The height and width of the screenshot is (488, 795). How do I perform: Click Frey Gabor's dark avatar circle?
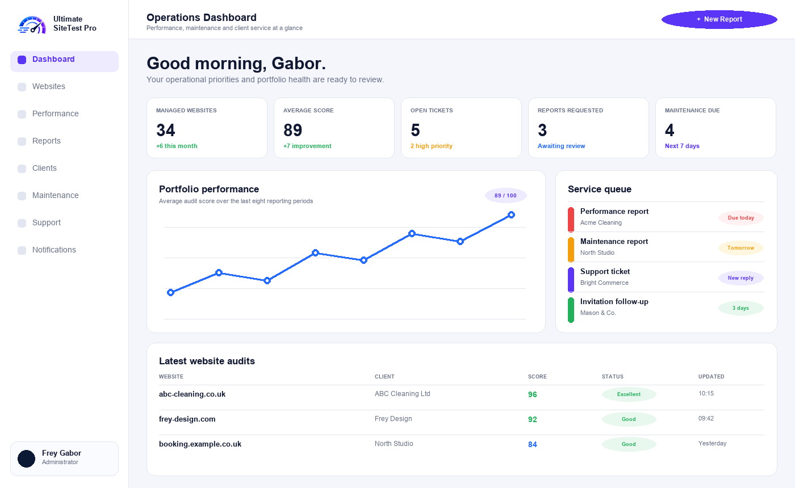(x=27, y=458)
